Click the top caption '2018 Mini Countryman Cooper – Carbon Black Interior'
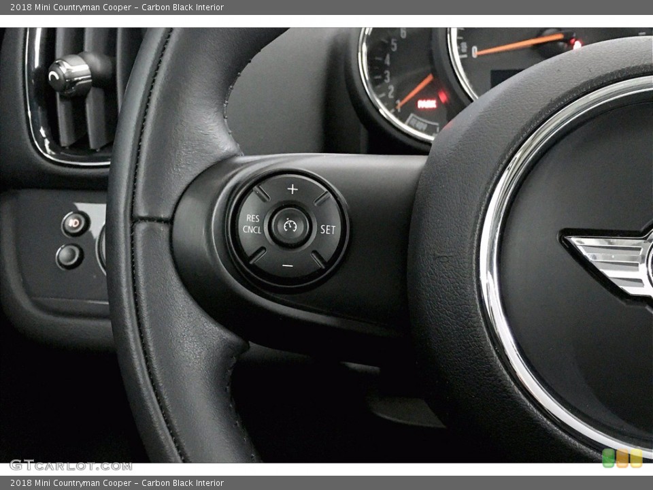Image resolution: width=653 pixels, height=490 pixels. pos(116,7)
